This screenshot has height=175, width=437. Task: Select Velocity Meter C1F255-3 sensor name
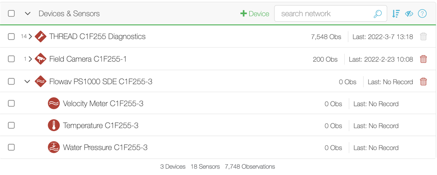coord(103,104)
